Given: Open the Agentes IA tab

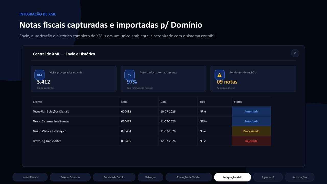Looking at the screenshot, I should (268, 177).
